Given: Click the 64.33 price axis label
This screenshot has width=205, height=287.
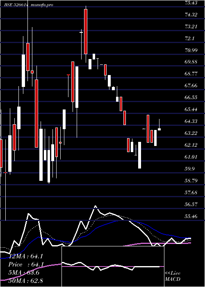Looking at the screenshot, I should click(191, 121).
